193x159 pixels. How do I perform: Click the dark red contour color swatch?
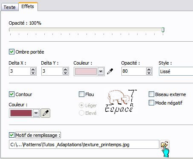[21, 113]
